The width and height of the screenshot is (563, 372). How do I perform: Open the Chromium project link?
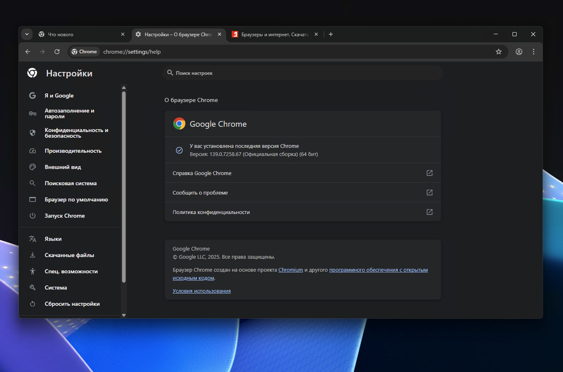click(x=291, y=270)
